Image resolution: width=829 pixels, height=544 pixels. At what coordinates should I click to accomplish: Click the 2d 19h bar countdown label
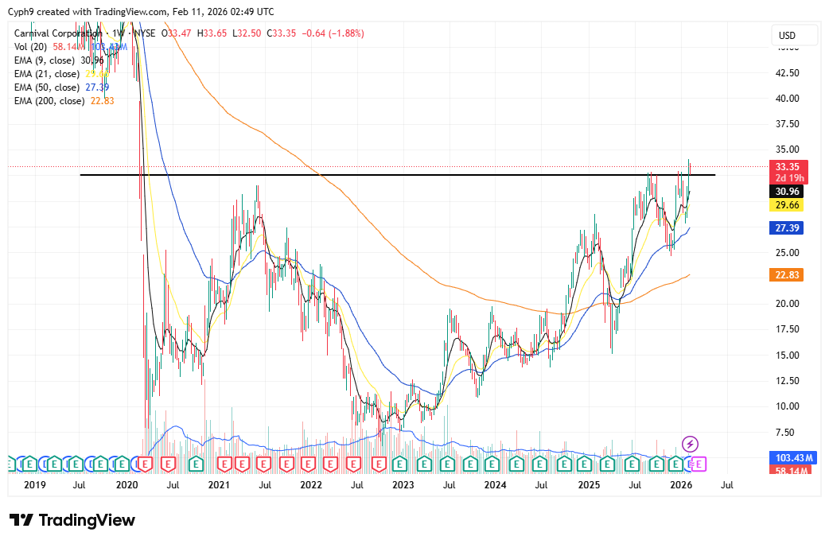(x=788, y=178)
